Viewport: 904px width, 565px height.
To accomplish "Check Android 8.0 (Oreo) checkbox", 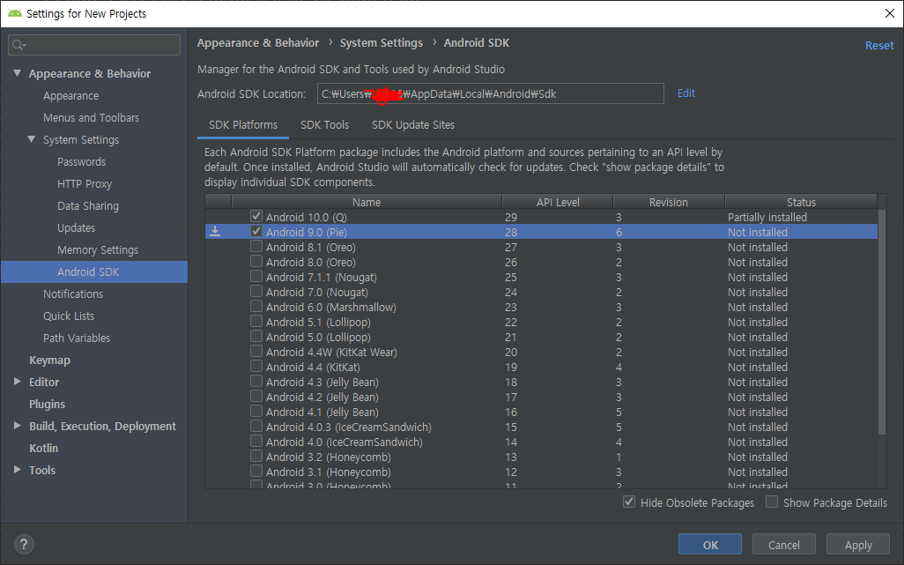I will [x=256, y=261].
